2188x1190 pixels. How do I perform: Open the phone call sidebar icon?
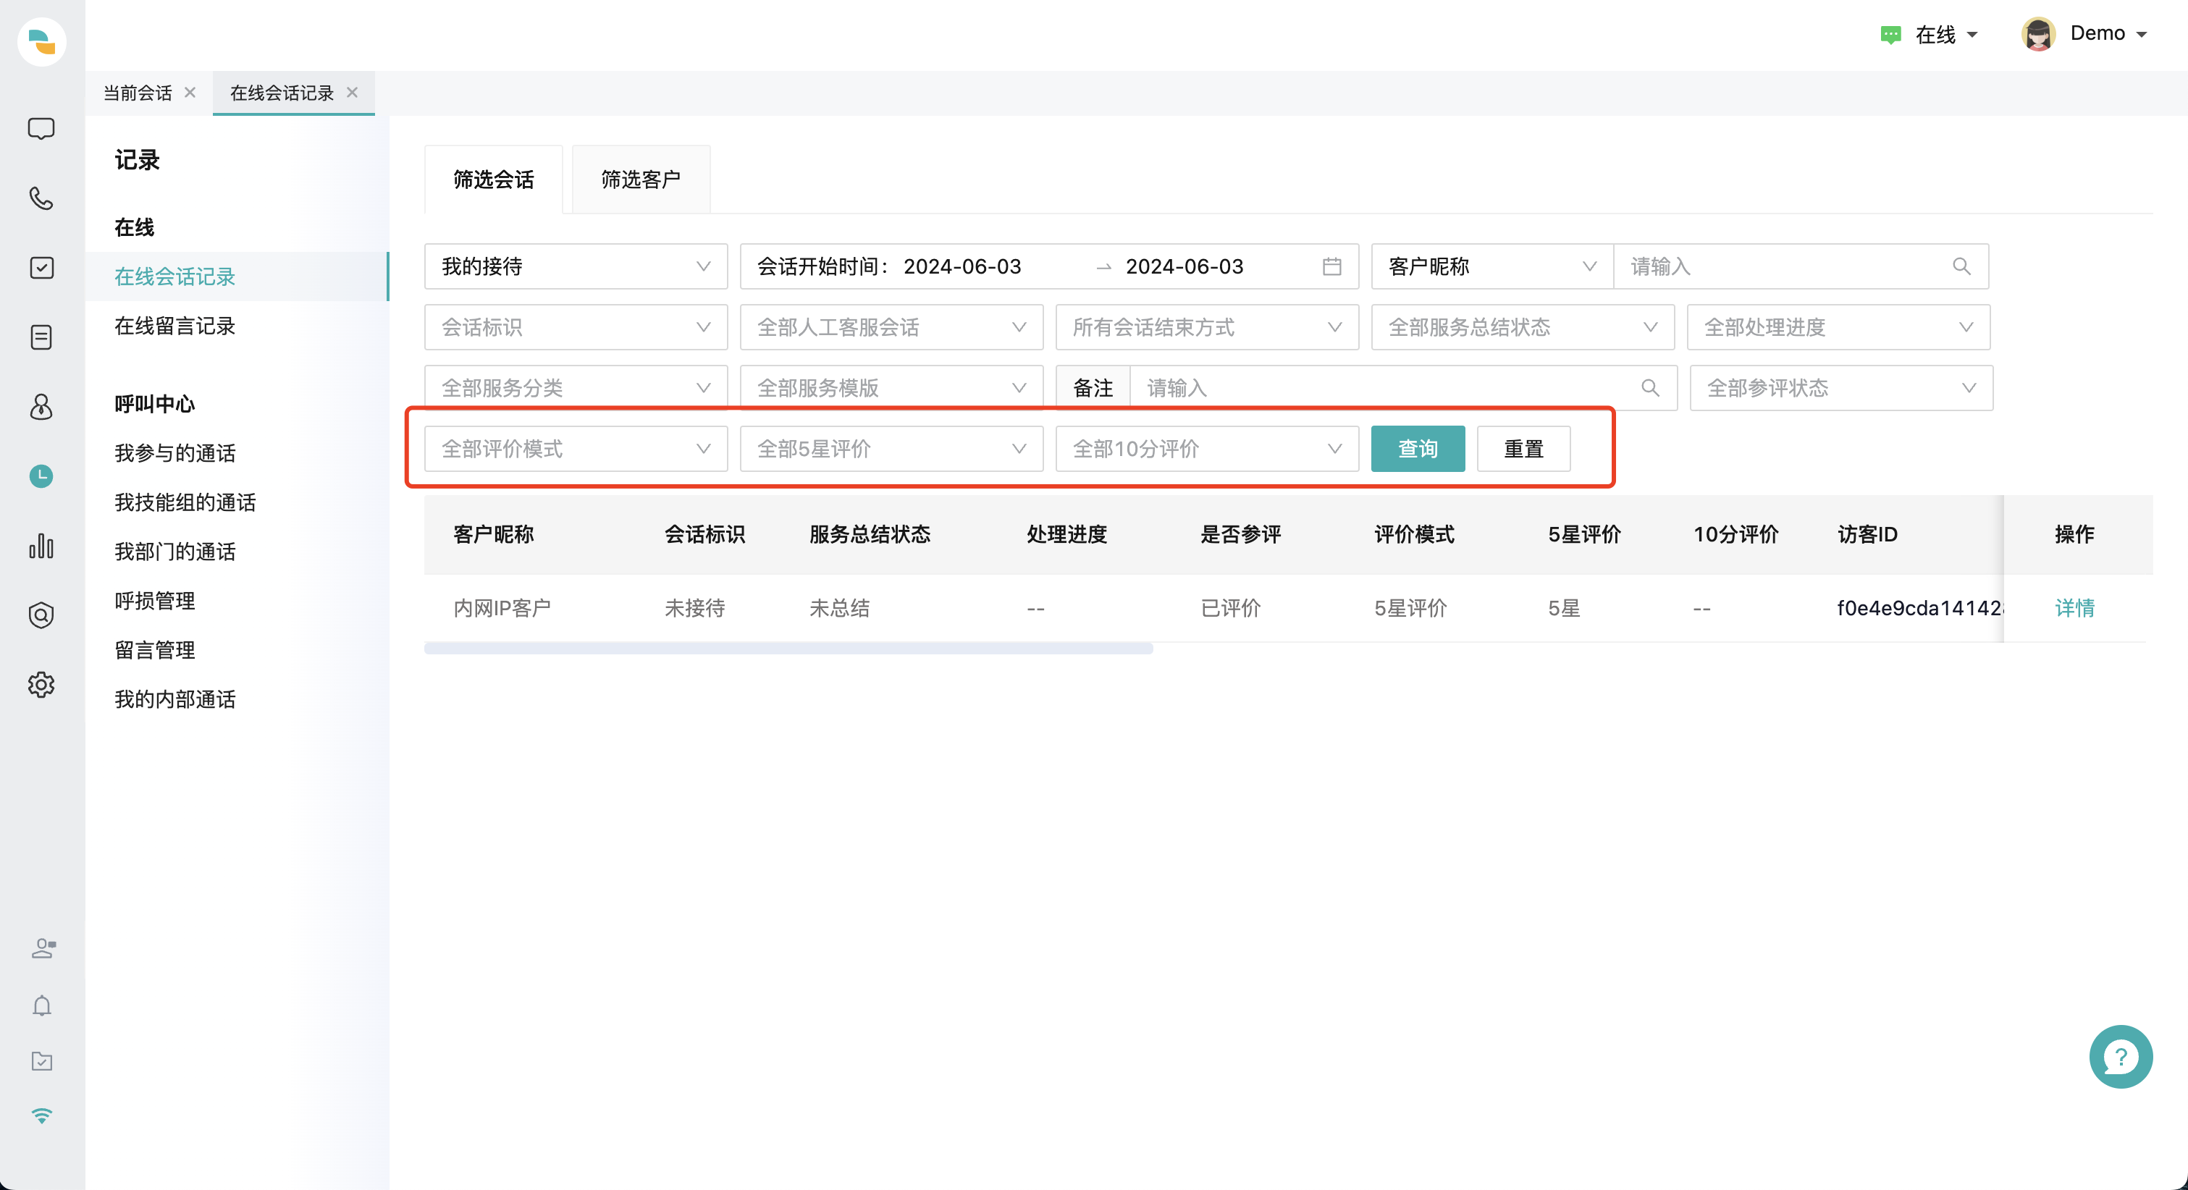tap(41, 198)
